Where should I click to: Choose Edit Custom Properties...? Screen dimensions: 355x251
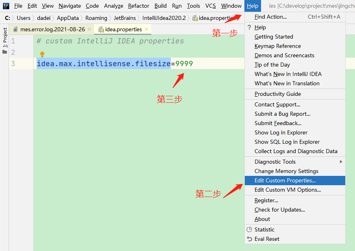click(295, 180)
